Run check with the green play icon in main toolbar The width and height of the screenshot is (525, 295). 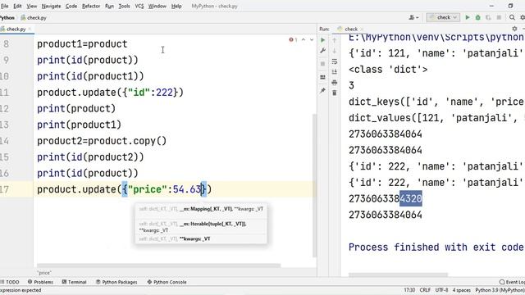pyautogui.click(x=468, y=17)
